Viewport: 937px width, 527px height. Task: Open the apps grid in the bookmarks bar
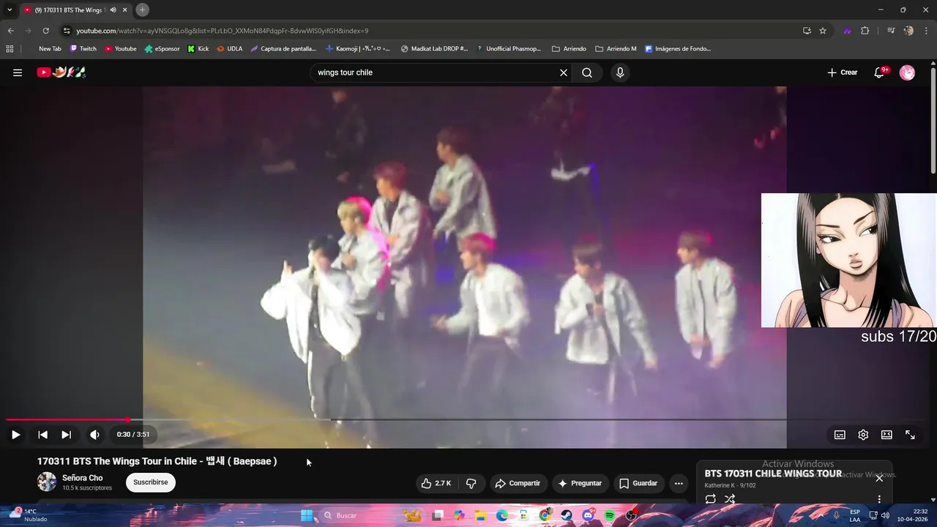pos(10,49)
